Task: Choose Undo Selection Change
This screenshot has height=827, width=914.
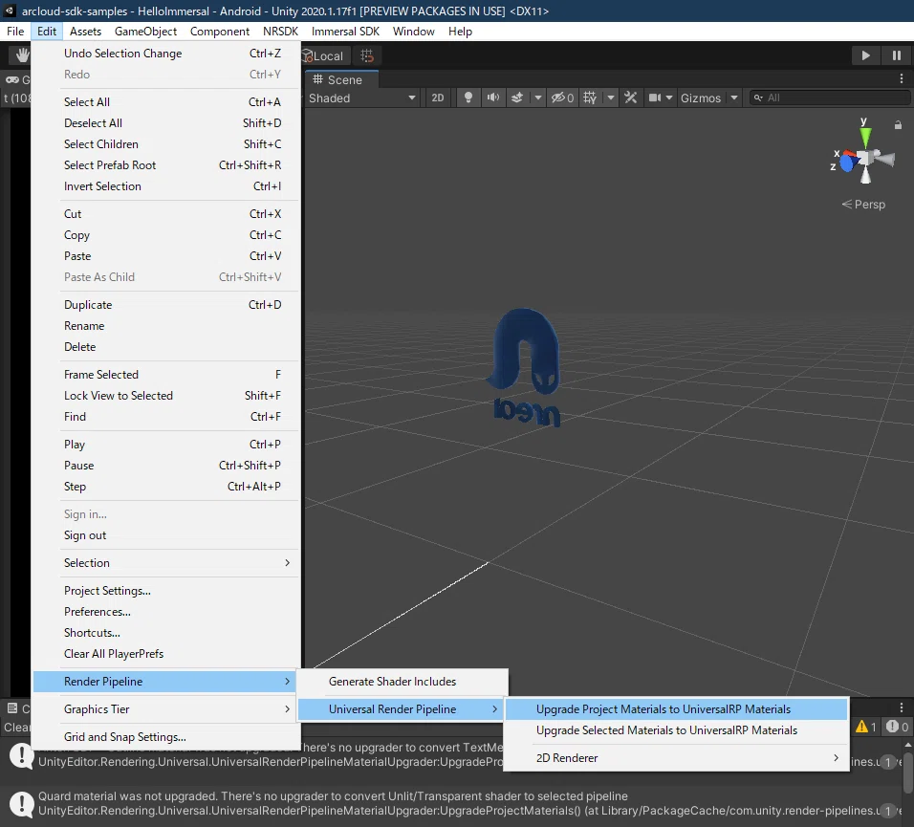Action: tap(166, 53)
